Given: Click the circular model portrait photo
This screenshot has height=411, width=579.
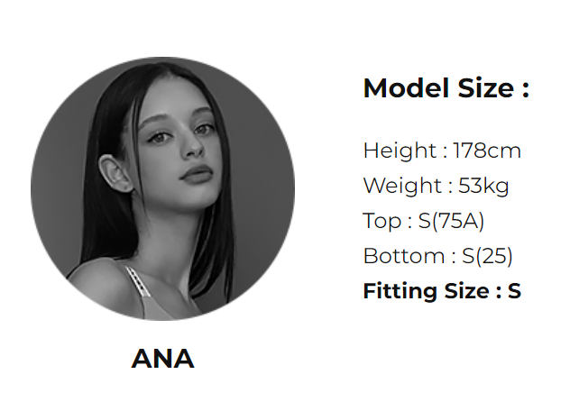Looking at the screenshot, I should point(163,188).
